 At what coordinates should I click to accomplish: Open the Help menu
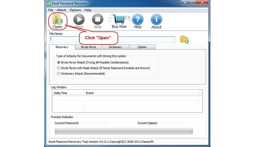point(88,10)
